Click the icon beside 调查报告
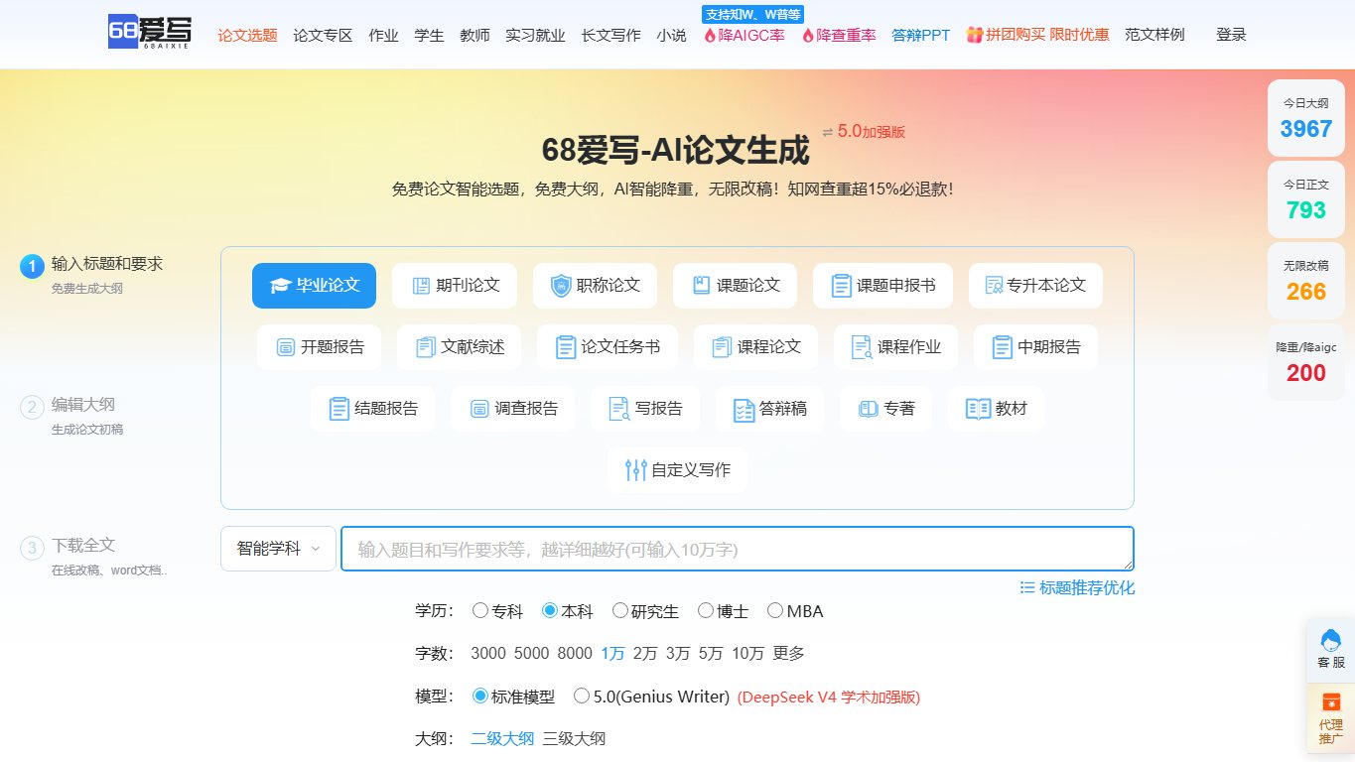 [x=479, y=409]
